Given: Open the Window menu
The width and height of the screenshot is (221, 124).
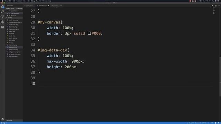Looking at the screenshot, I should click(x=45, y=1).
